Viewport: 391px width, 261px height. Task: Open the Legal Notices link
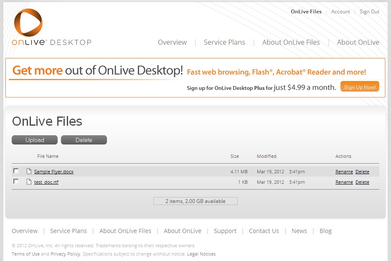(201, 254)
